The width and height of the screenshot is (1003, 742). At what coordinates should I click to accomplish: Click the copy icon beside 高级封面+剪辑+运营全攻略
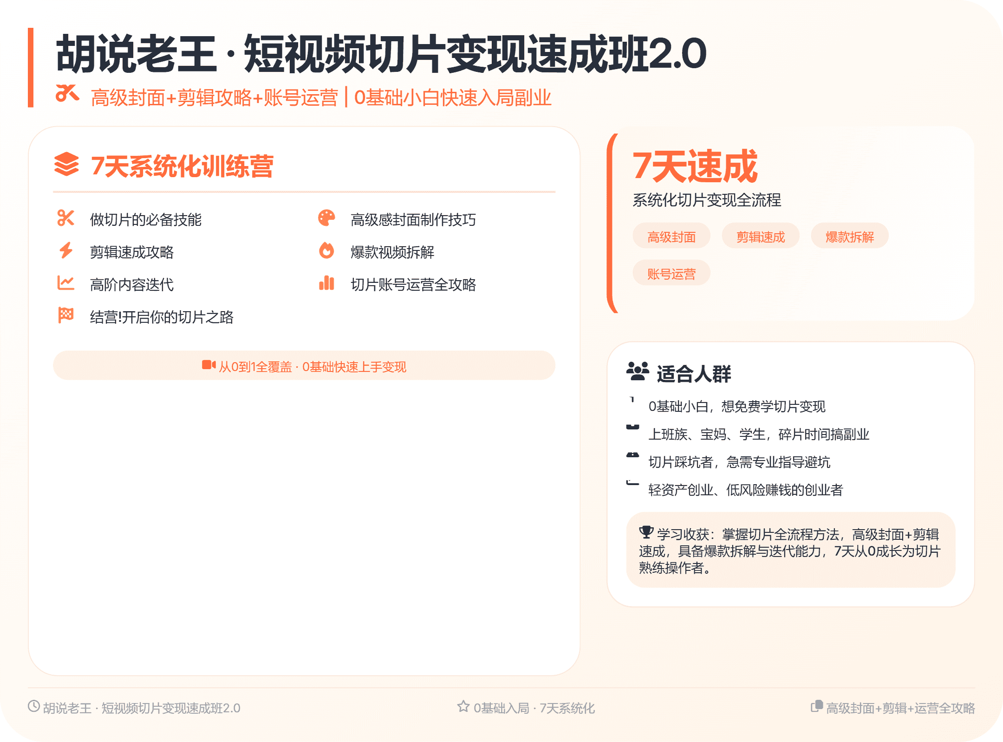pyautogui.click(x=816, y=706)
